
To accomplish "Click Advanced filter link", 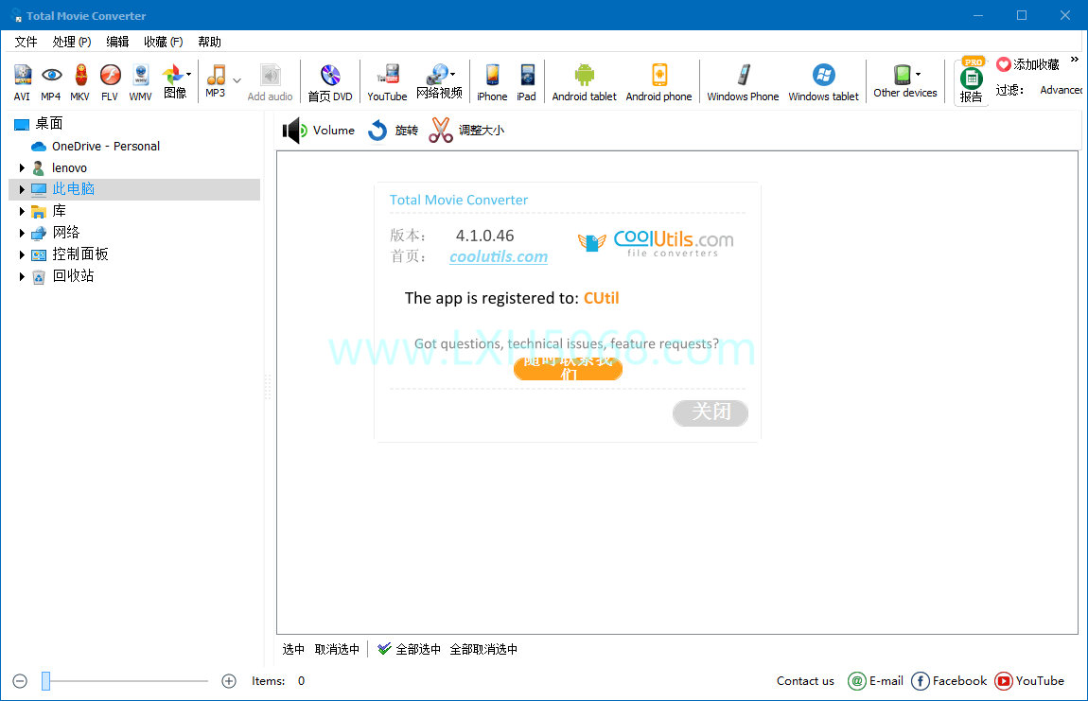I will pyautogui.click(x=1061, y=90).
